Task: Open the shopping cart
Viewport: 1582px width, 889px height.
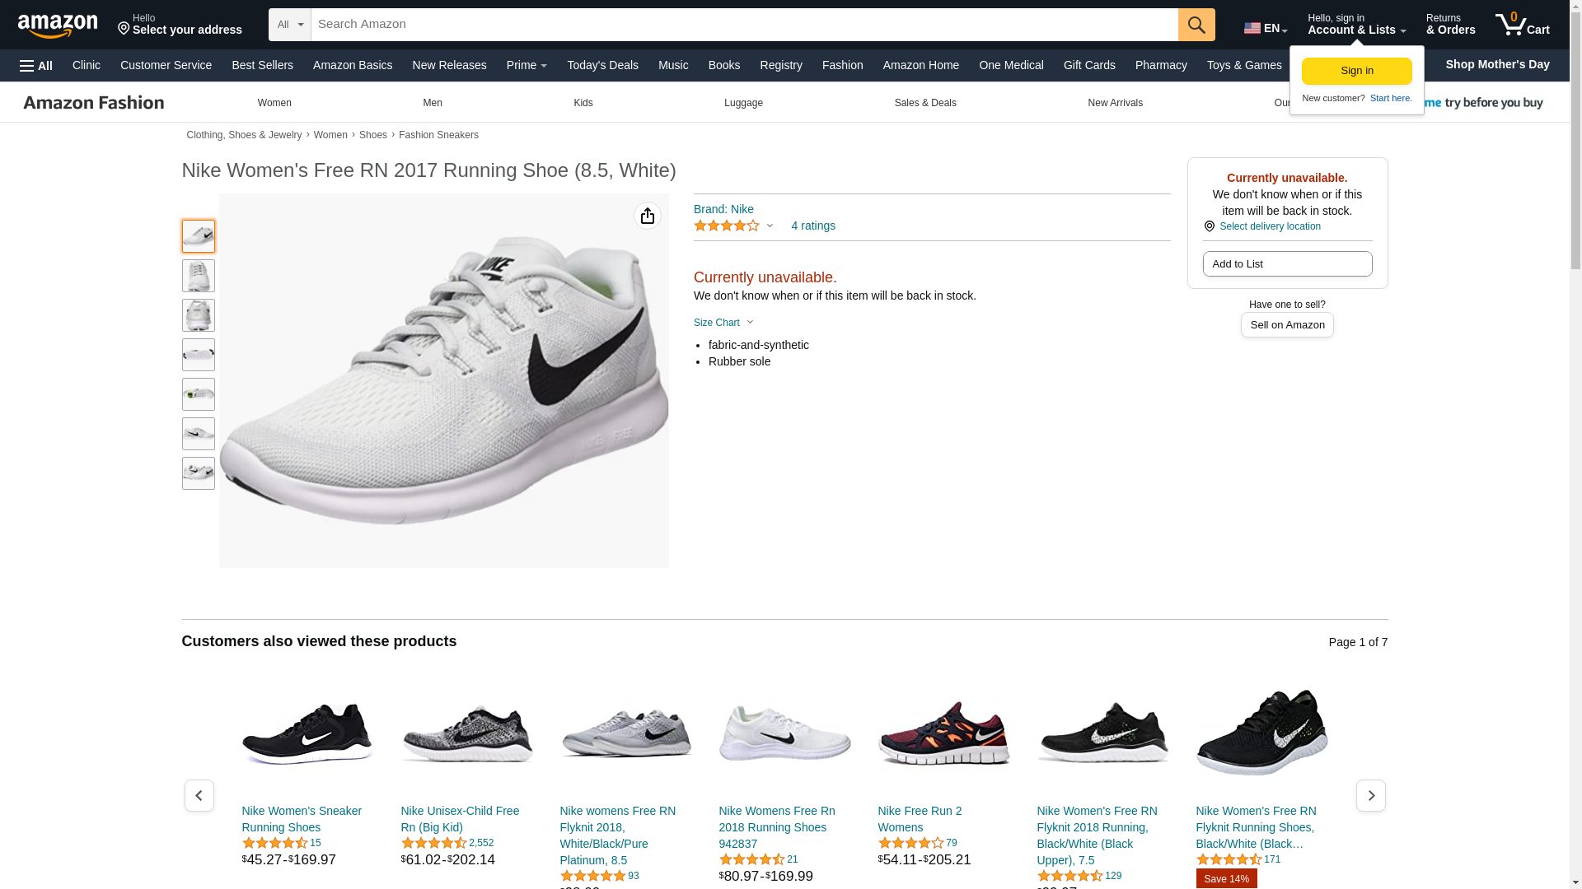Action: [1522, 25]
